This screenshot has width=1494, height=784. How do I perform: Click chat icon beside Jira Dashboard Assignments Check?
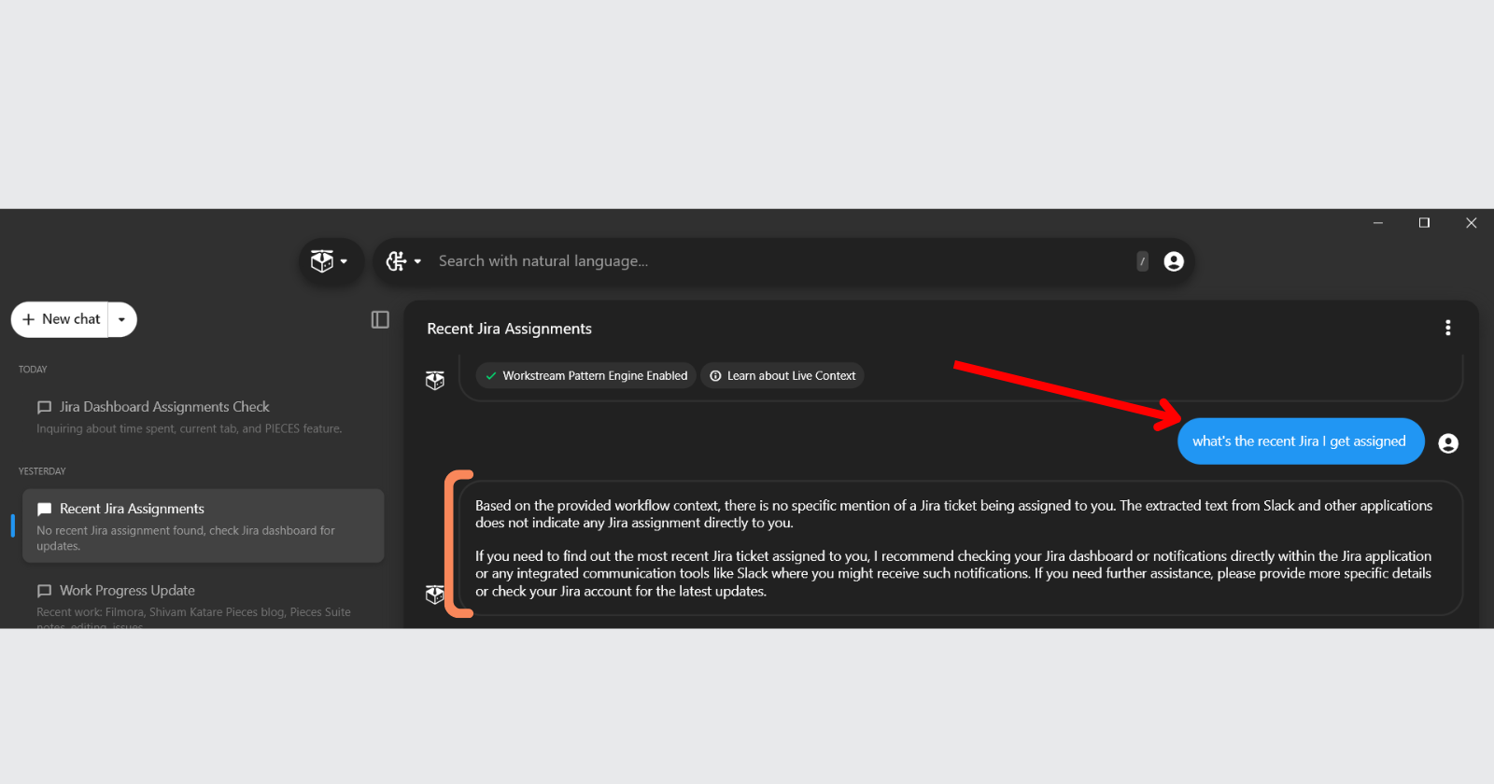[x=44, y=407]
